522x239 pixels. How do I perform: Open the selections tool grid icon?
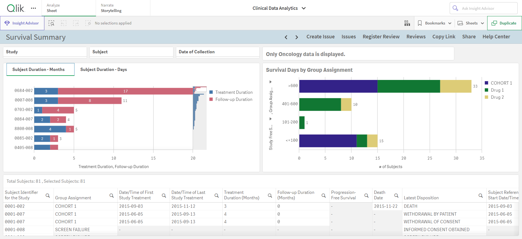point(407,23)
